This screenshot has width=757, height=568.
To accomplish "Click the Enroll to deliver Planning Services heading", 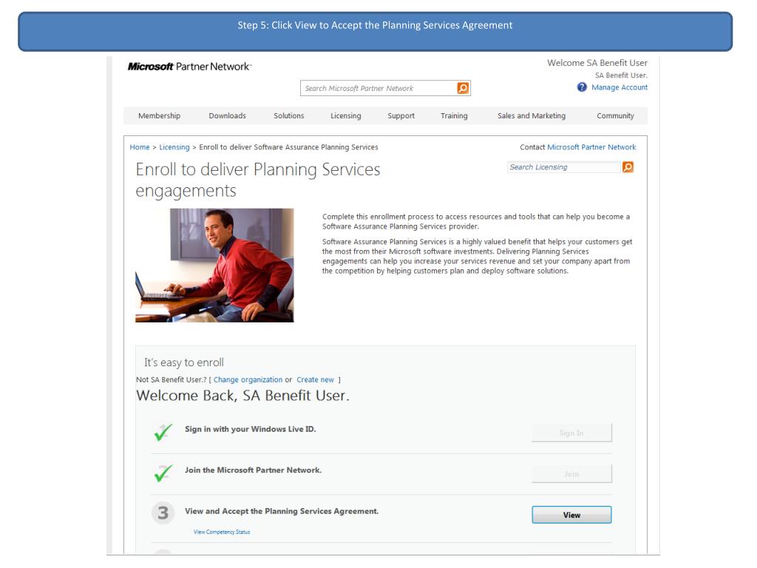I will coord(258,180).
